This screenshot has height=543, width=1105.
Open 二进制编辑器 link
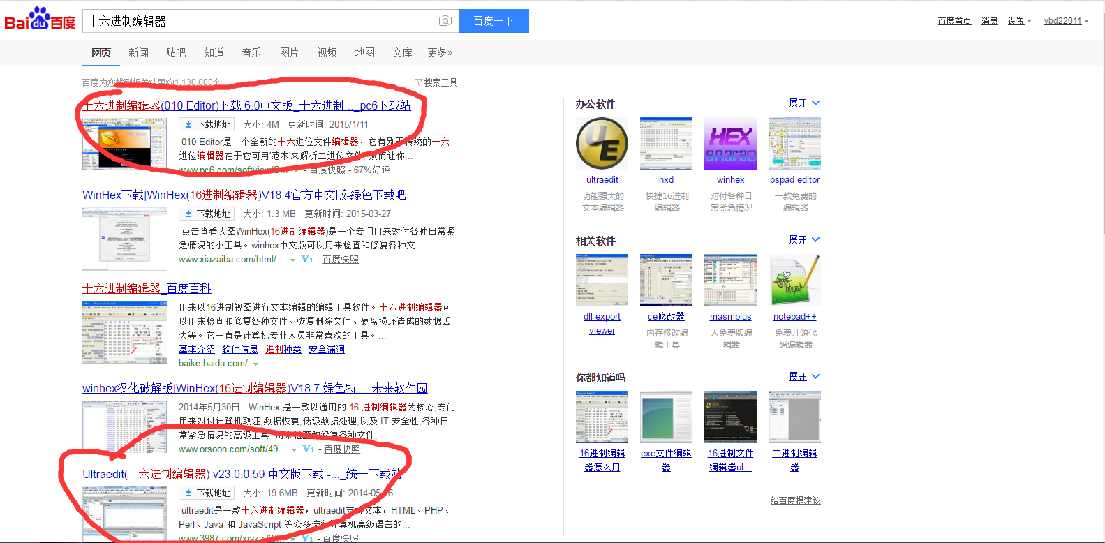794,460
